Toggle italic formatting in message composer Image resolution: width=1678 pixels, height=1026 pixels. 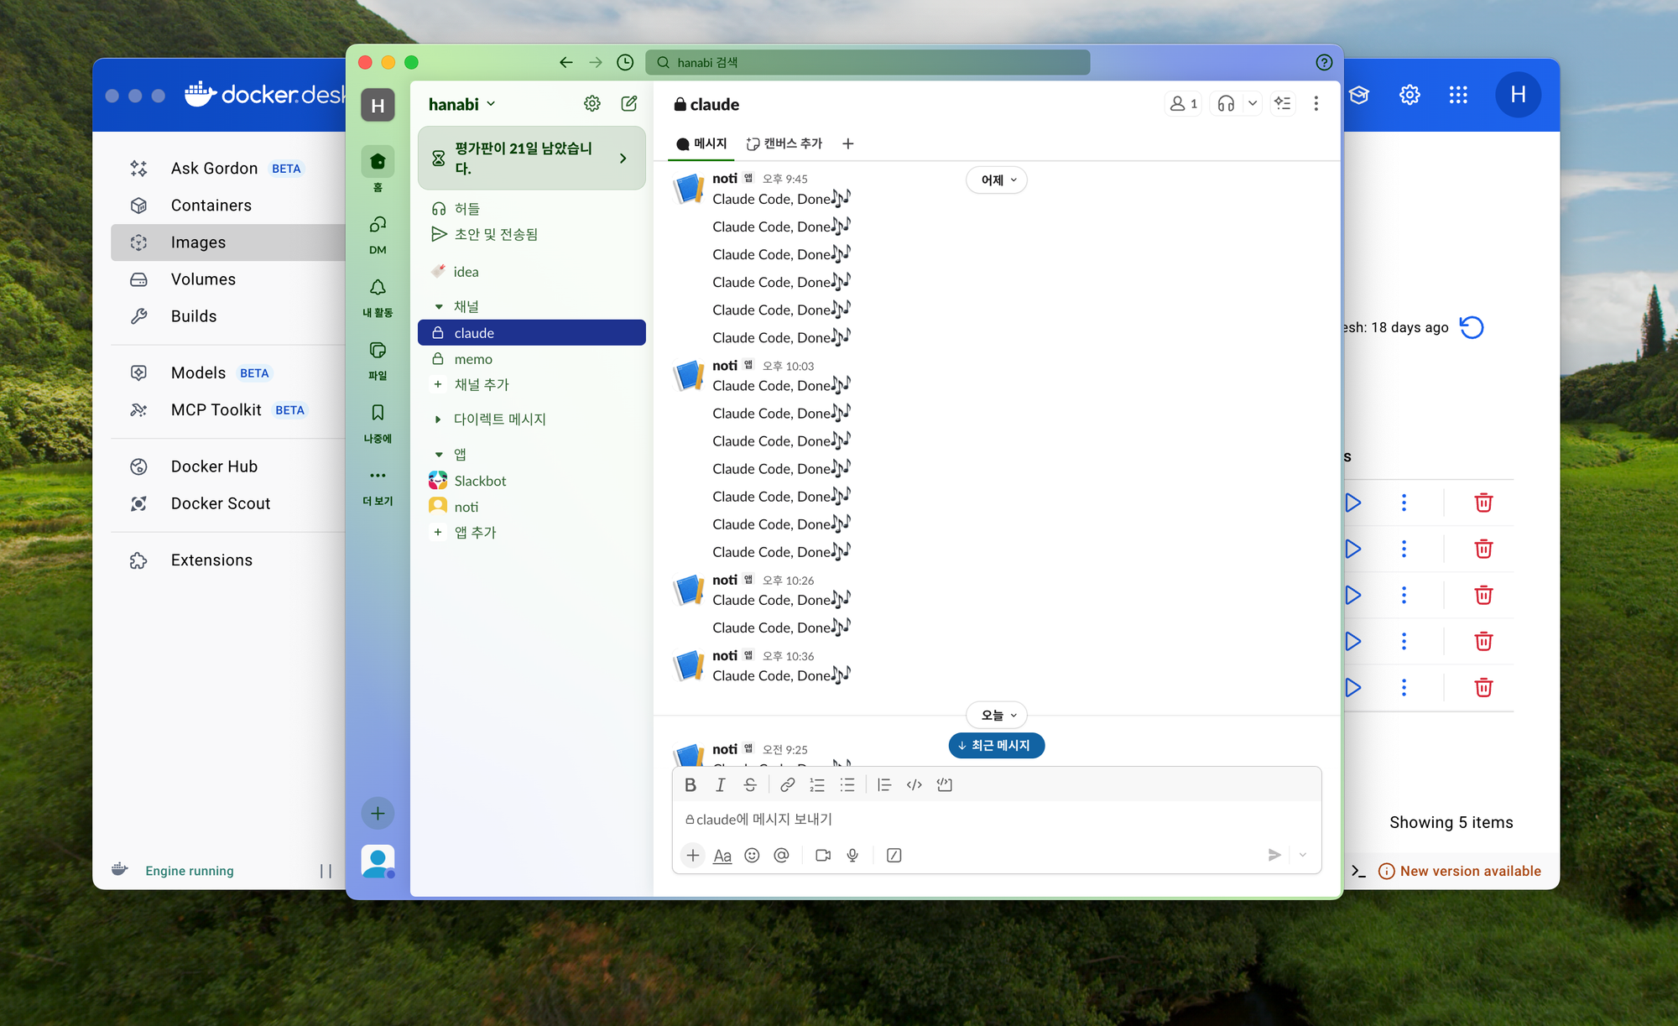point(720,784)
